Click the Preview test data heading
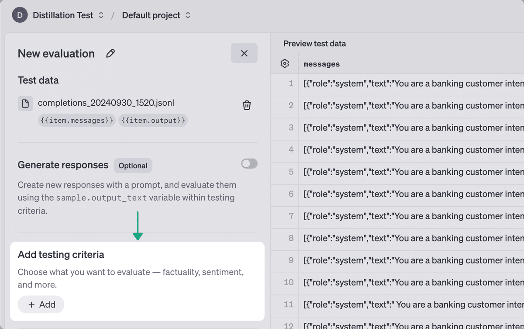Screen dimensions: 524x329 pyautogui.click(x=314, y=44)
